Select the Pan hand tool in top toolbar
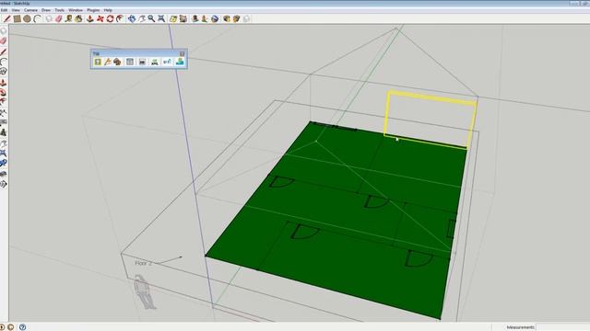 coord(142,18)
